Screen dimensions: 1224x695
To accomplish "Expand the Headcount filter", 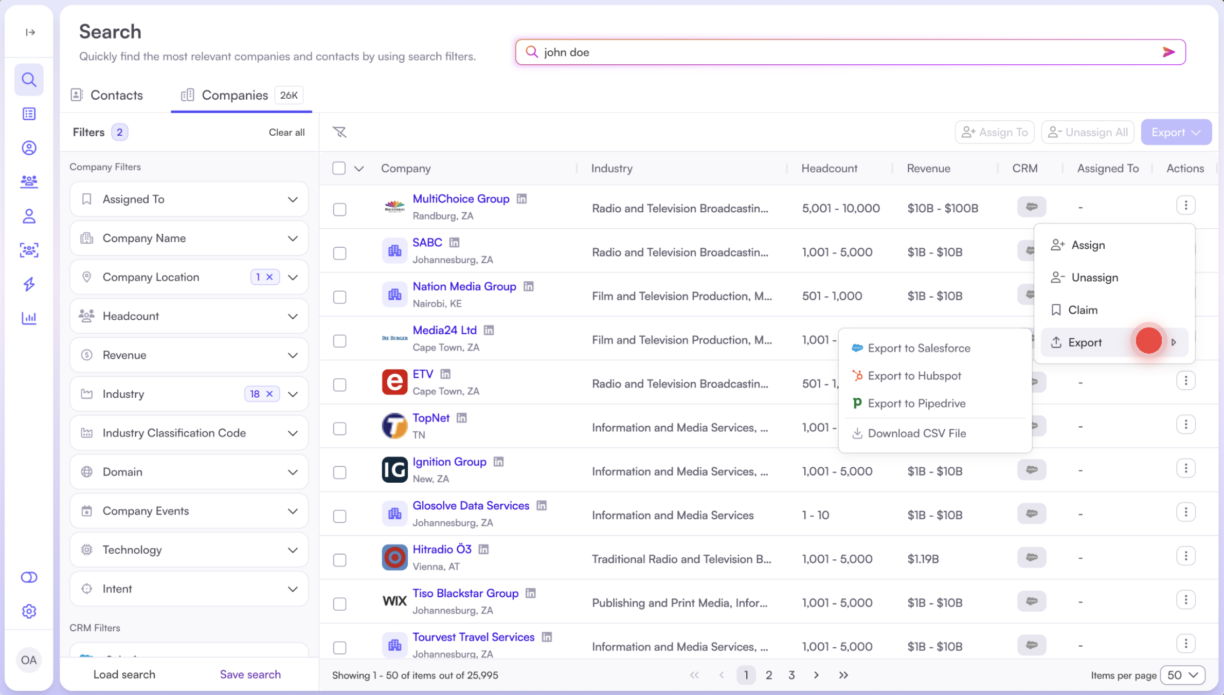I will [x=189, y=316].
